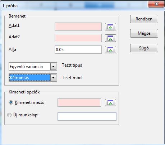Cancel using the Mégse button

pos(144,33)
